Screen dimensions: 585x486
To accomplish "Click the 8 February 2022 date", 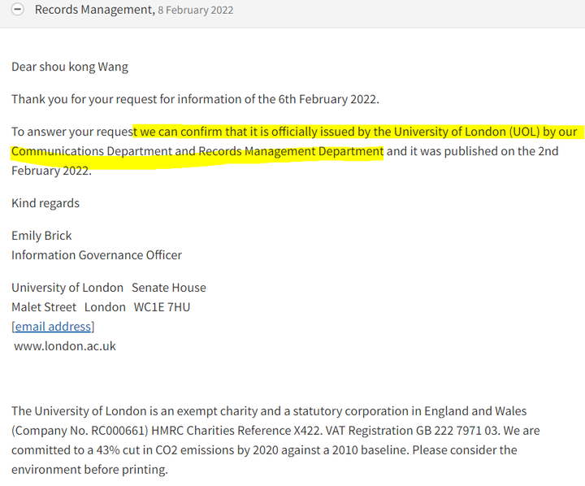I will (196, 10).
